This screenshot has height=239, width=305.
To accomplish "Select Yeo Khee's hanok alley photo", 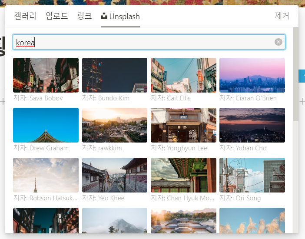I will coord(115,175).
